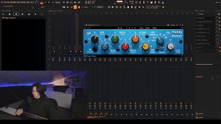Click the plugin undo arrow icon
Screen dimensions: 221x124
coord(118,28)
